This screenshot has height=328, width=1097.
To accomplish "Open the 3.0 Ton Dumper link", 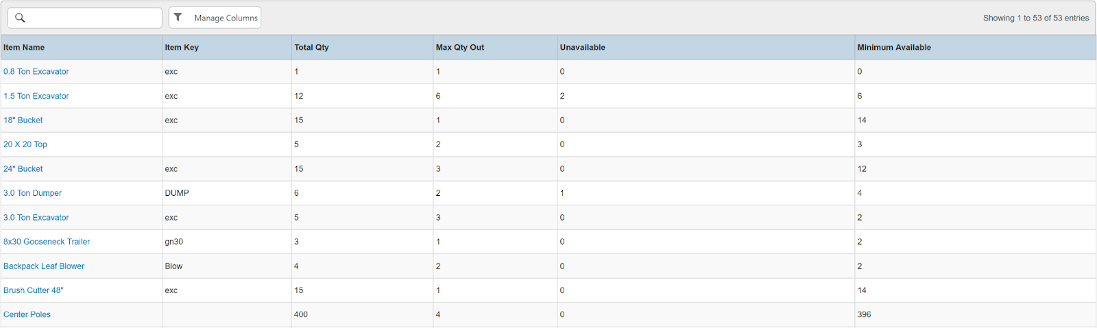I will tap(32, 193).
